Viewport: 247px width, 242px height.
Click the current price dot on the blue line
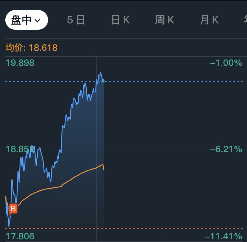click(x=103, y=81)
